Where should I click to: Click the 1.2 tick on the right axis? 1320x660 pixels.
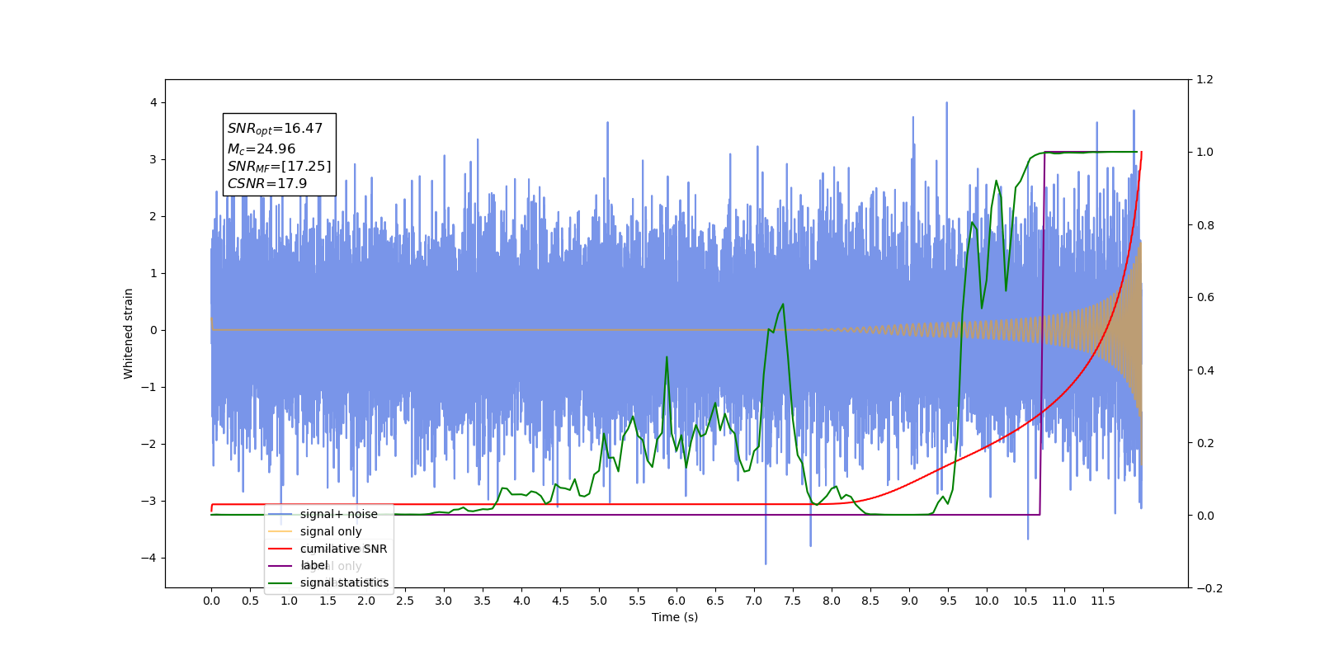[1205, 79]
